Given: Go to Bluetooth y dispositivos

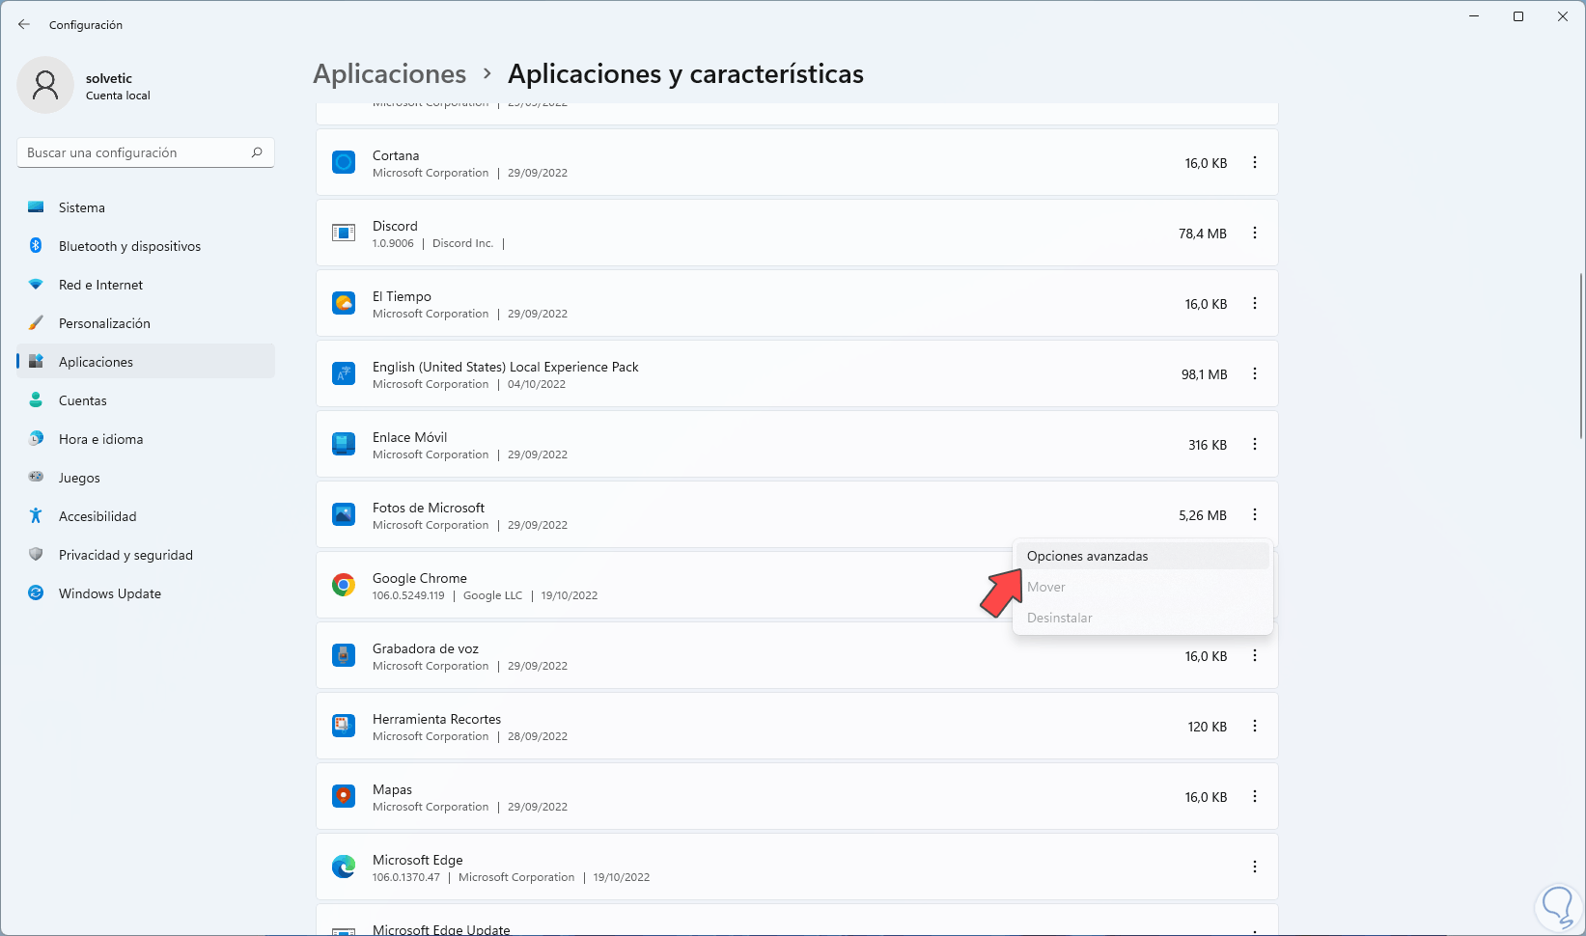Looking at the screenshot, I should pyautogui.click(x=146, y=246).
